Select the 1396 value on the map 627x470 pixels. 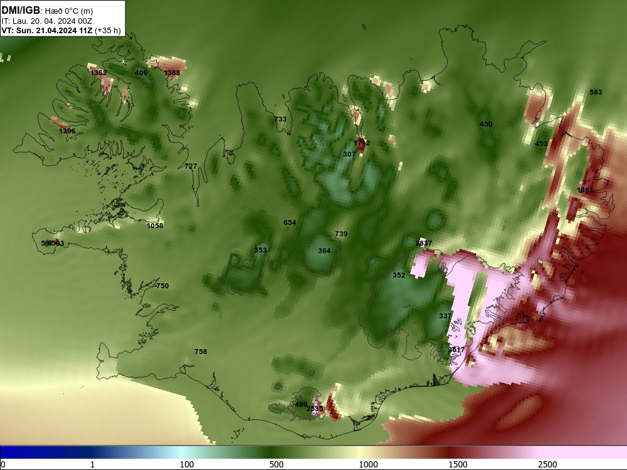[x=67, y=131]
